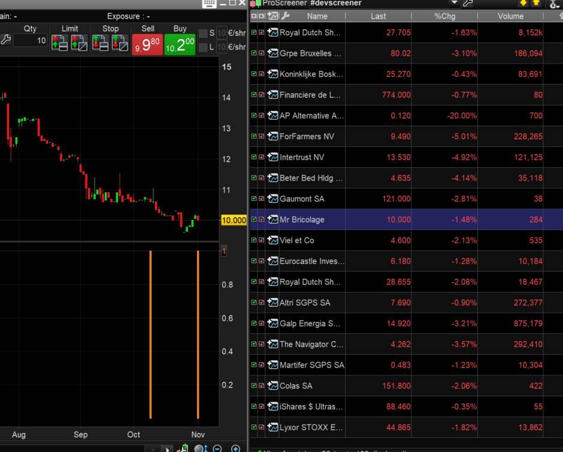Screen dimensions: 563x452
Task: Select the Beter Bed Hldg row
Action: click(407, 178)
